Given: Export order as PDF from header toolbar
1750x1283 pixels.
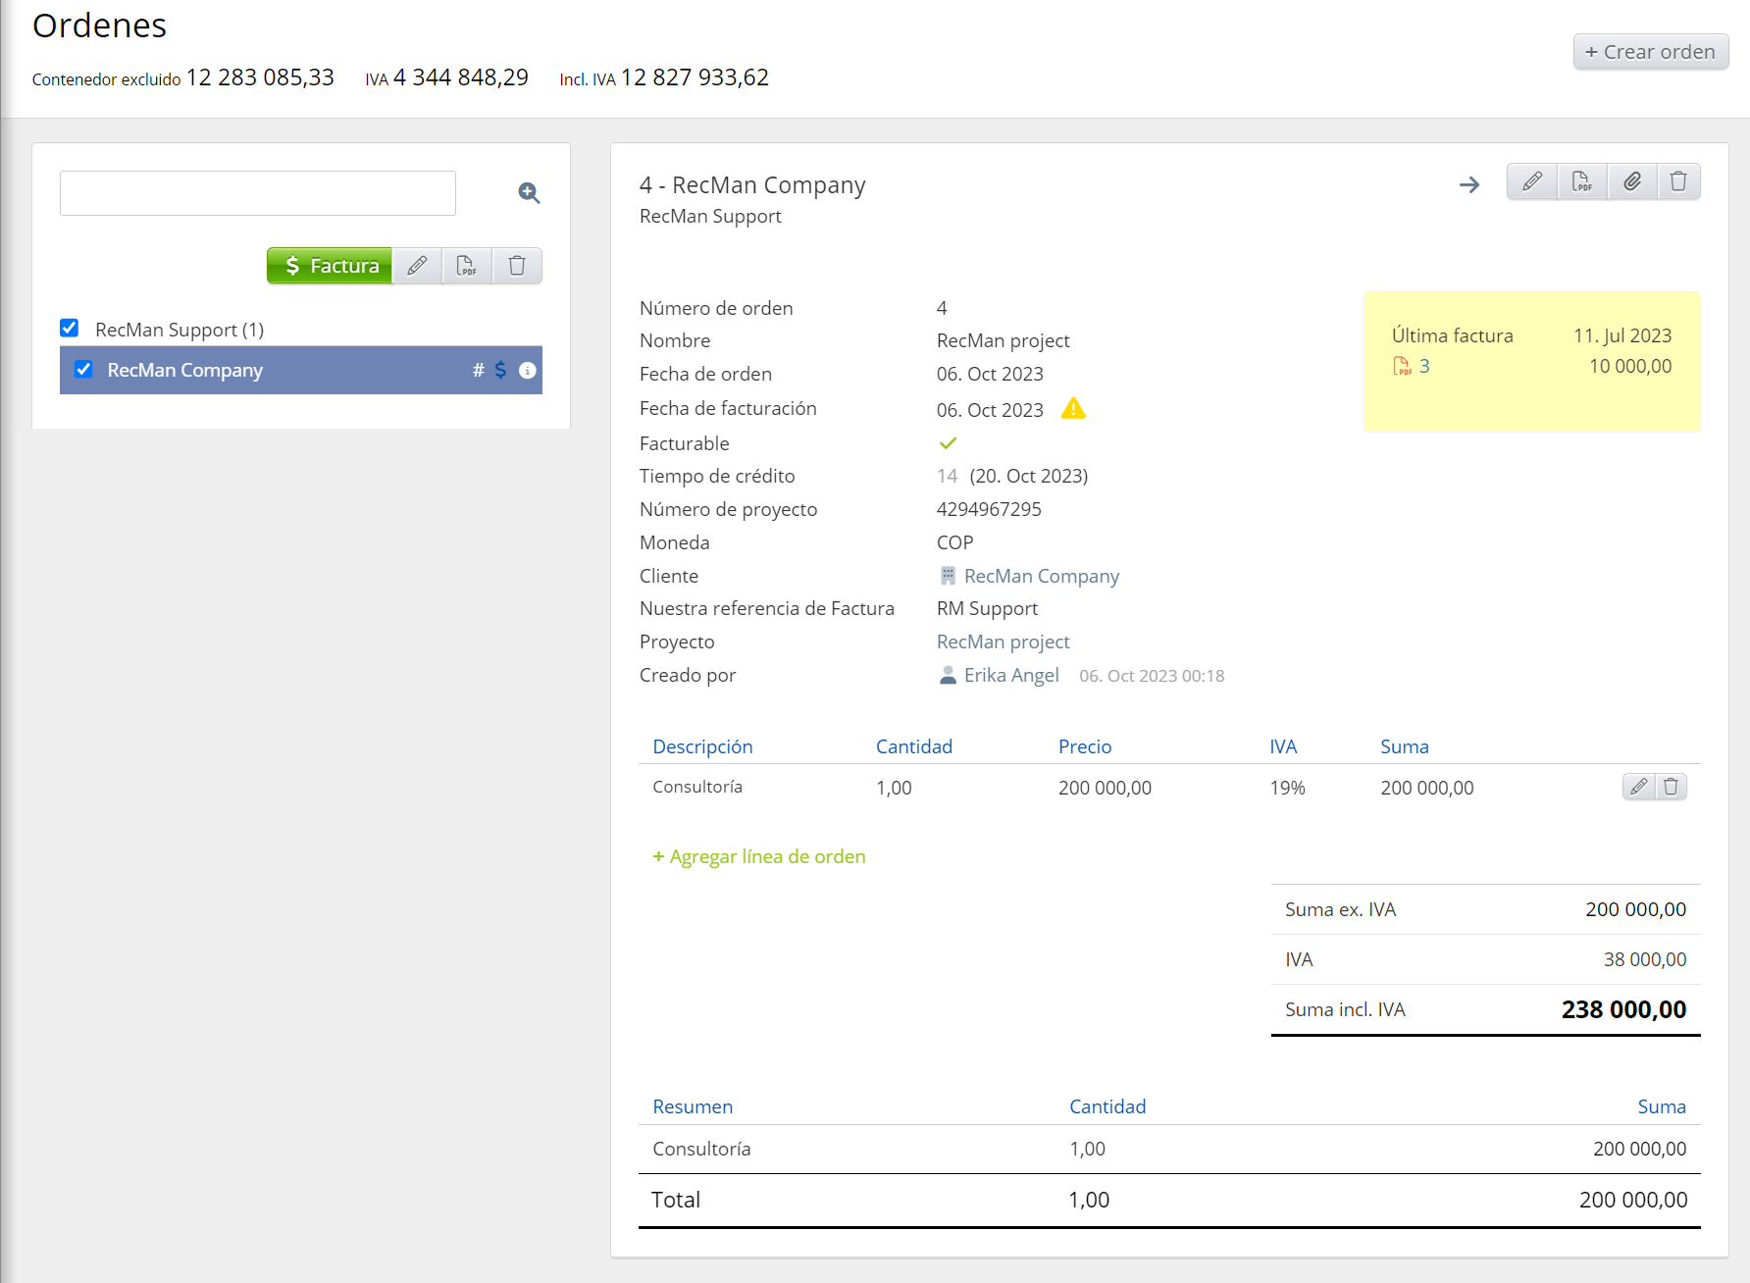Looking at the screenshot, I should point(1581,181).
